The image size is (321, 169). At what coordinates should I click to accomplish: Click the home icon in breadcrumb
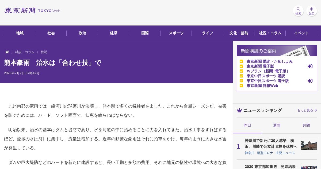tap(7, 52)
